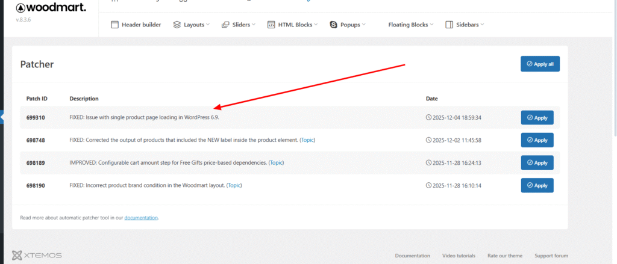This screenshot has width=617, height=264.
Task: Click the Popups speech icon
Action: 333,25
